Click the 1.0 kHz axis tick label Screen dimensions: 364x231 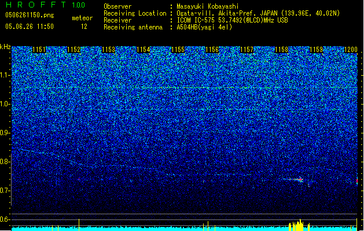coord(5,104)
